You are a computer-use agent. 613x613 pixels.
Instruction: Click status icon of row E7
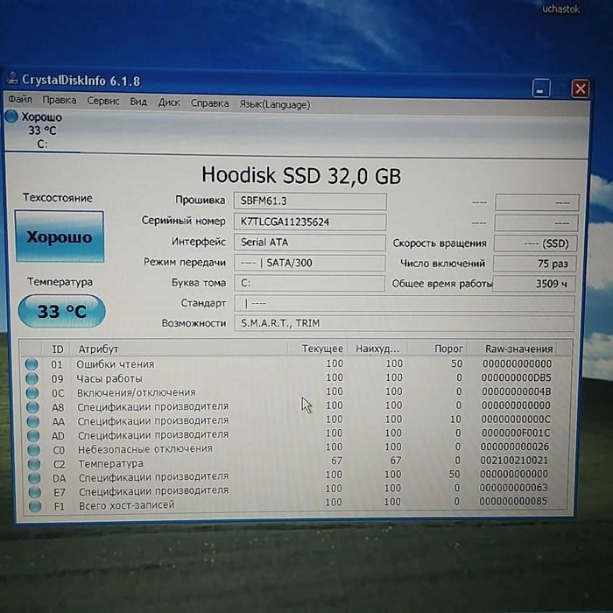coord(35,492)
